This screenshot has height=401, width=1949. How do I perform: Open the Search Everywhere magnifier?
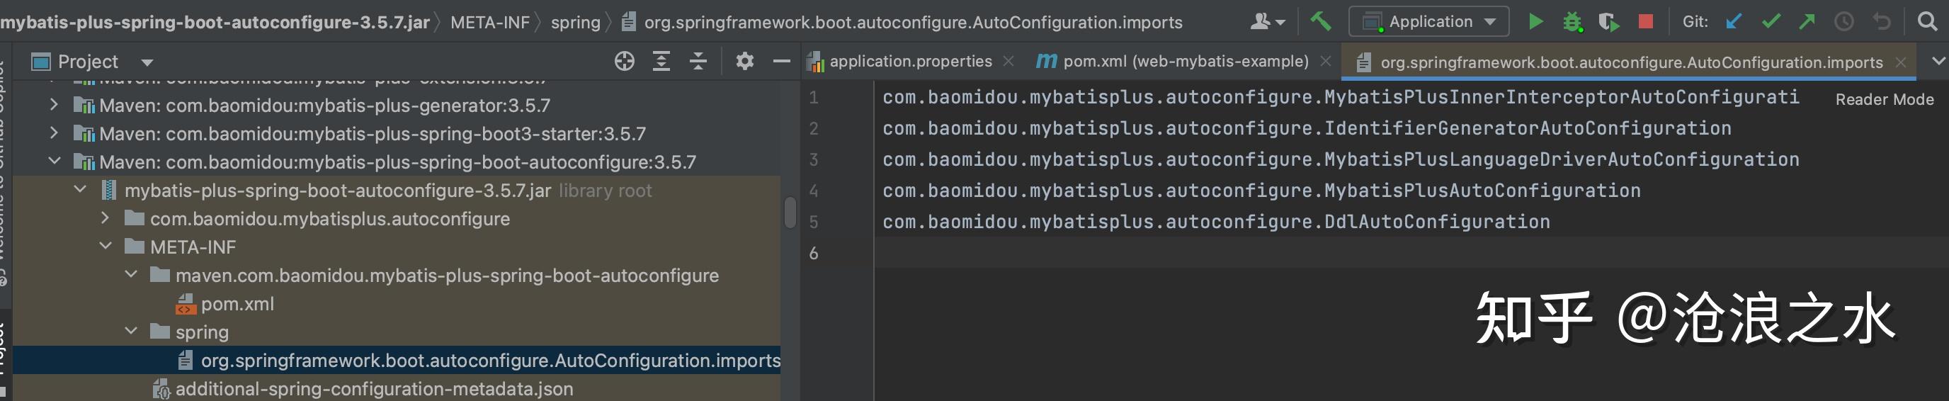[1928, 21]
